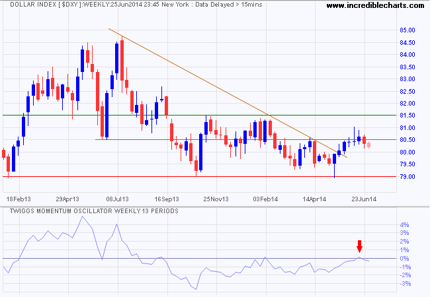Click the 4% oscillator axis label
Viewport: 430px width, 297px height.
[404, 225]
